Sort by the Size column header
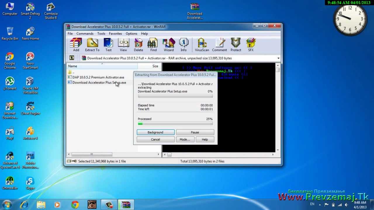 (x=150, y=66)
